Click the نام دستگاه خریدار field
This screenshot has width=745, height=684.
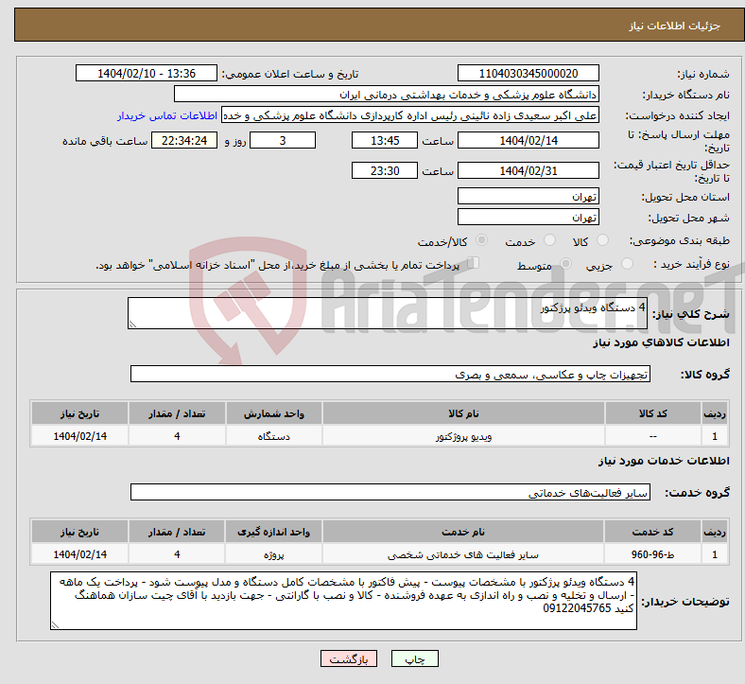pyautogui.click(x=387, y=94)
